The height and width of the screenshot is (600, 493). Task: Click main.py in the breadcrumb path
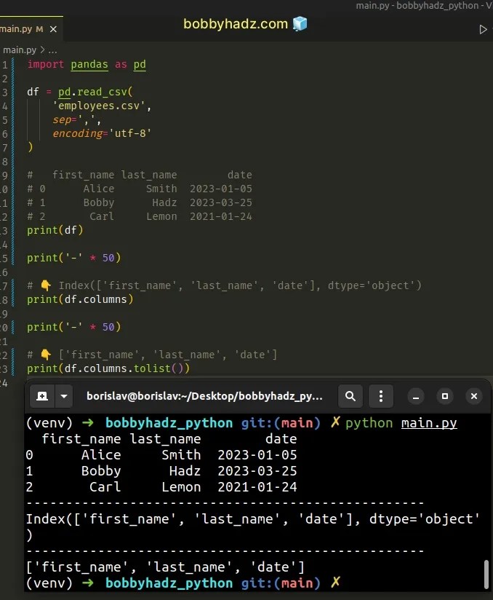click(x=20, y=50)
